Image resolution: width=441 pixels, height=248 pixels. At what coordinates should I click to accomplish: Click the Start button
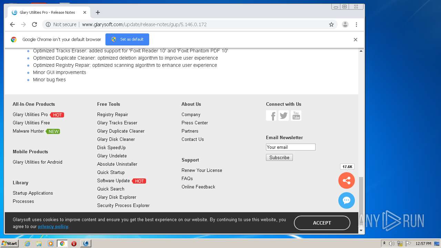click(x=10, y=244)
